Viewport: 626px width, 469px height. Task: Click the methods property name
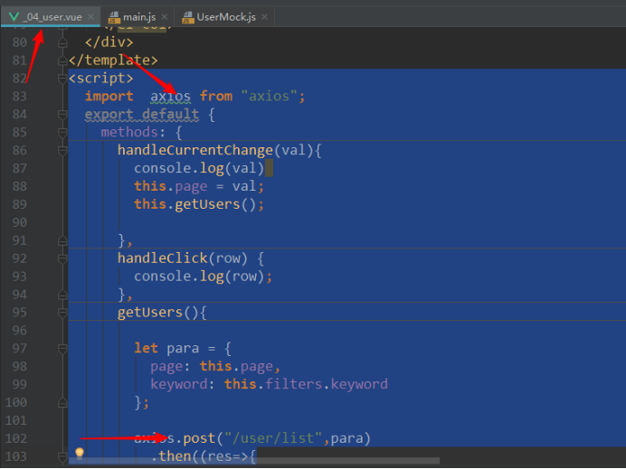(129, 133)
